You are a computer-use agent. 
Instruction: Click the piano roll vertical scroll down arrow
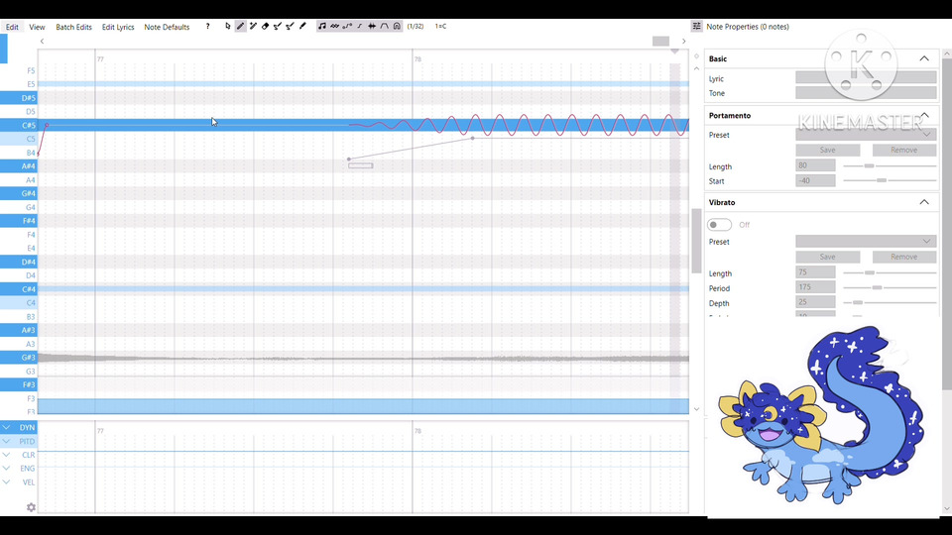(696, 409)
